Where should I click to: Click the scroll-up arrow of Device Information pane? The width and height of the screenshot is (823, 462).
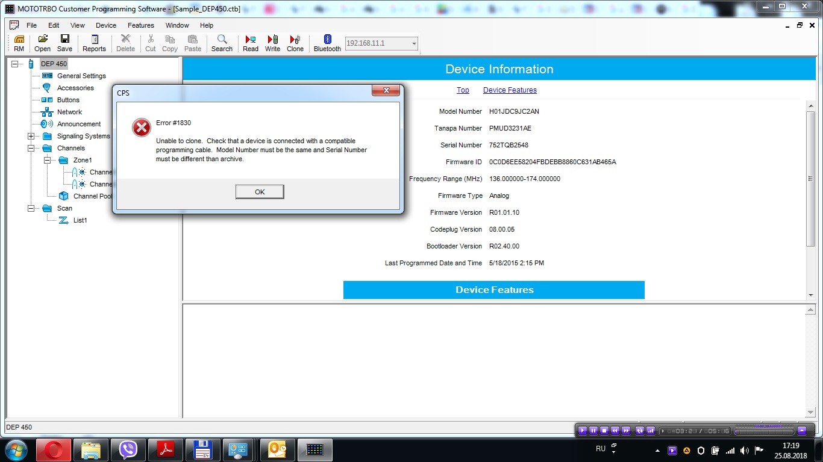810,106
